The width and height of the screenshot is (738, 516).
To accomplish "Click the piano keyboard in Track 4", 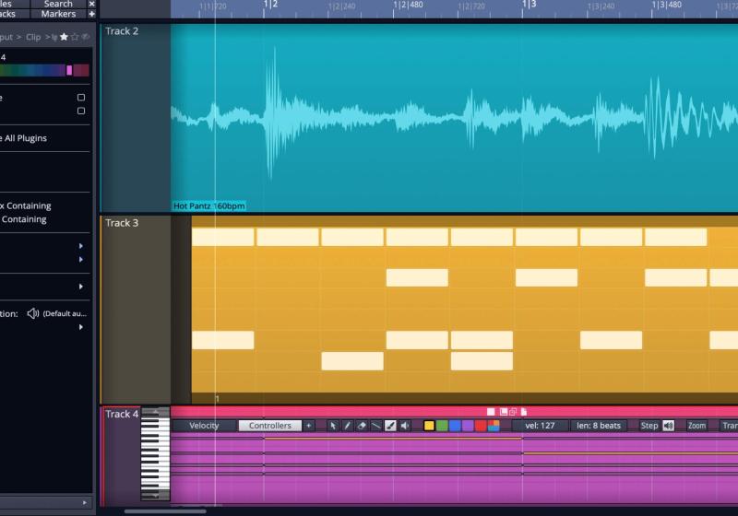I will pos(155,454).
